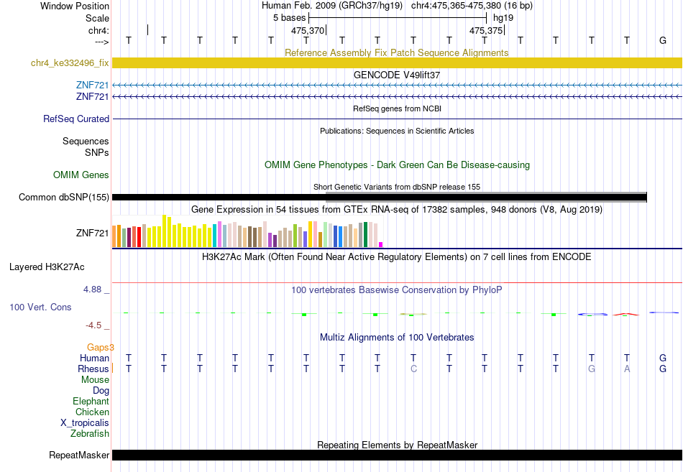Open the 100 Vert. Cons track label
Screen dimensions: 683x472
click(x=40, y=307)
